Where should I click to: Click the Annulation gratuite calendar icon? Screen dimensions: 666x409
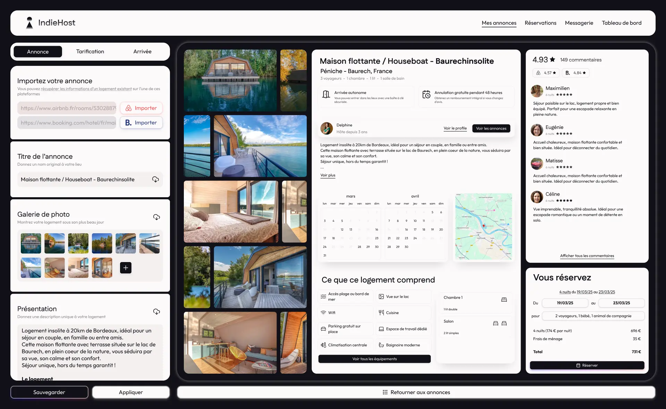point(426,94)
